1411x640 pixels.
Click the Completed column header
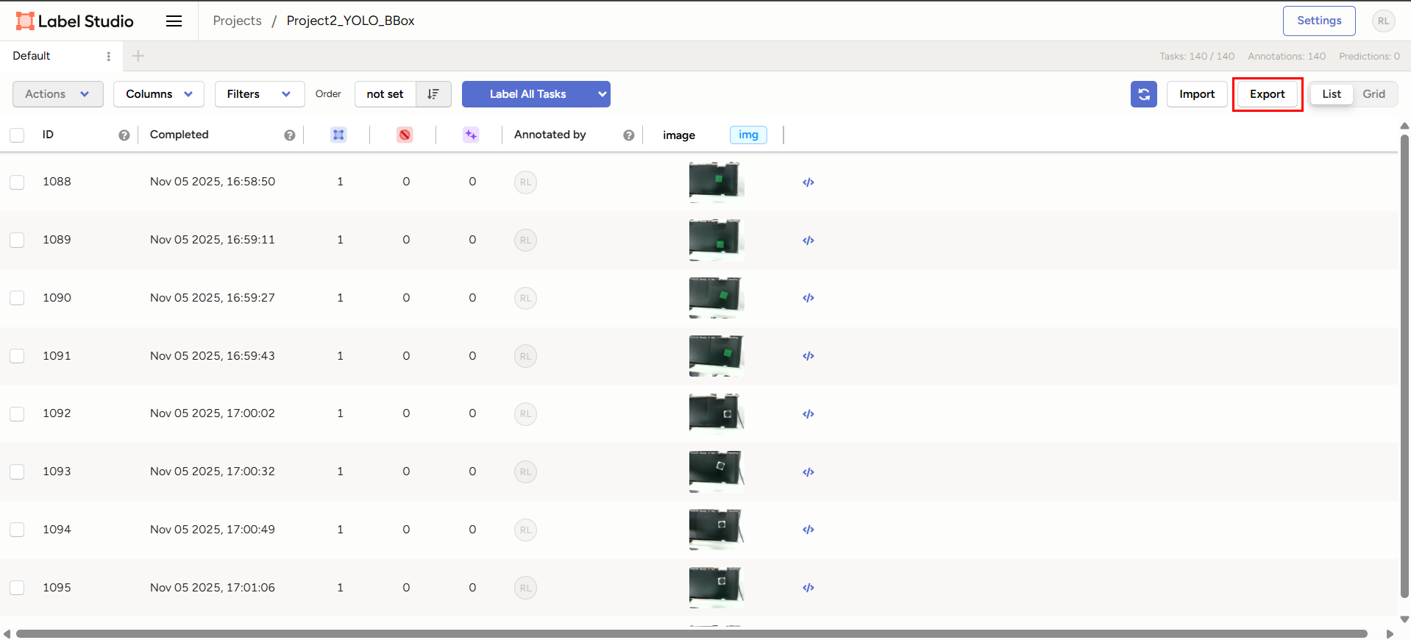point(180,135)
